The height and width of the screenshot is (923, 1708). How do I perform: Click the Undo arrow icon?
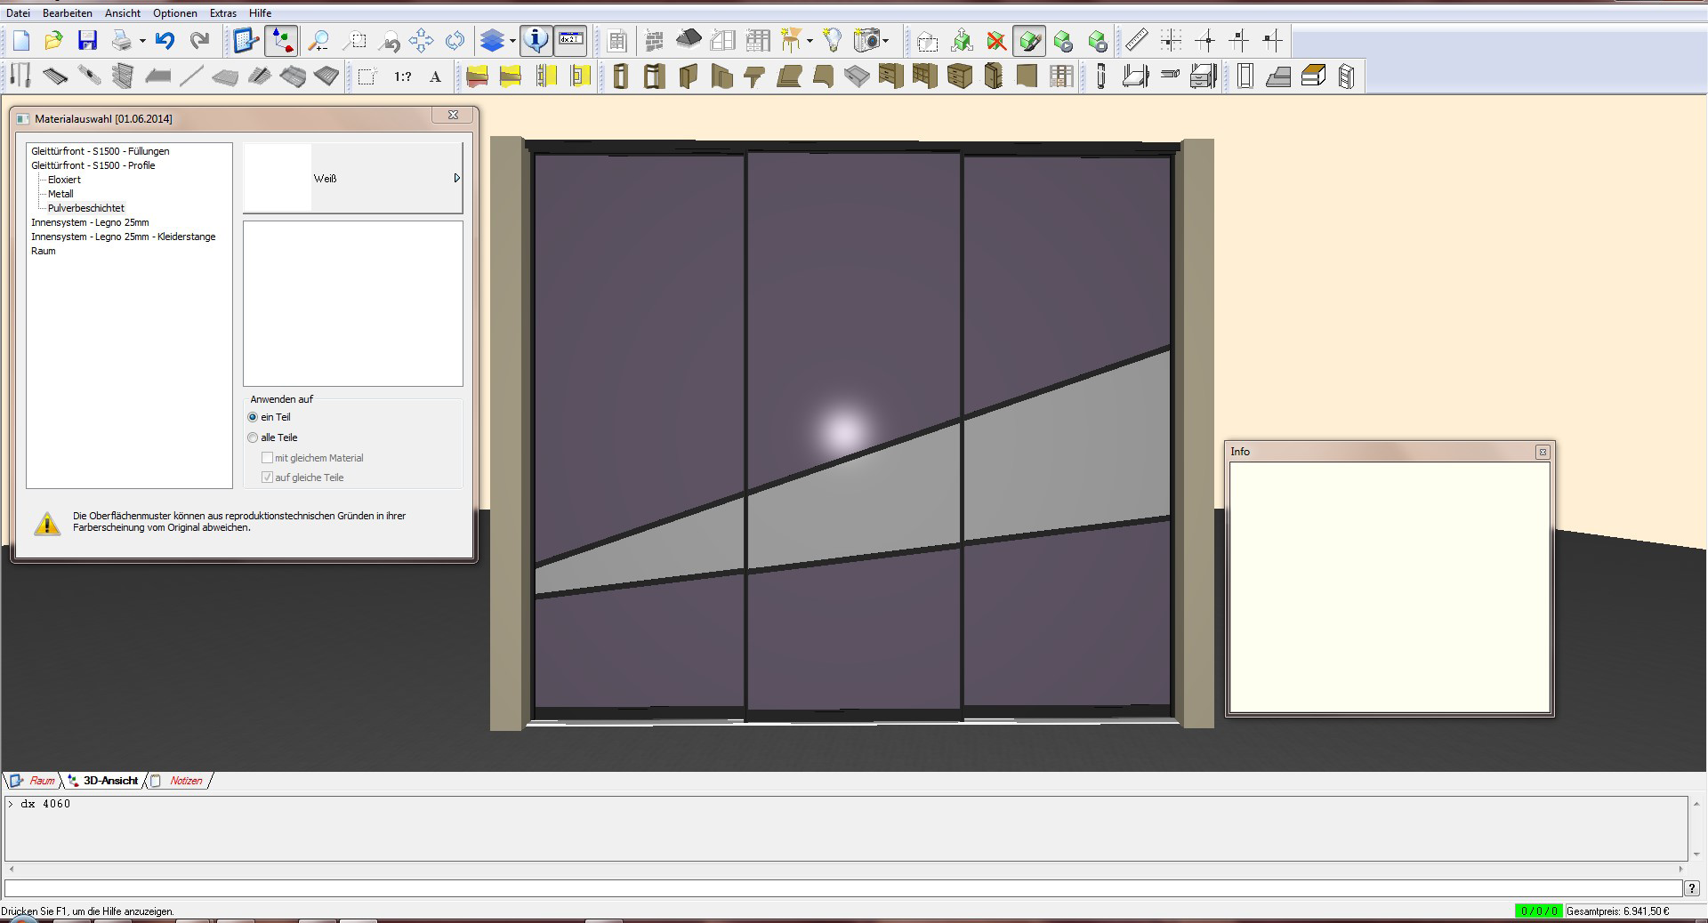pyautogui.click(x=165, y=41)
